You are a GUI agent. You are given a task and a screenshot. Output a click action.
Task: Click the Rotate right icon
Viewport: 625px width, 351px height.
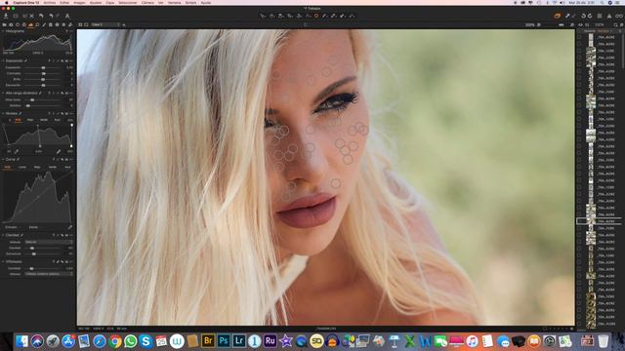coord(590,16)
